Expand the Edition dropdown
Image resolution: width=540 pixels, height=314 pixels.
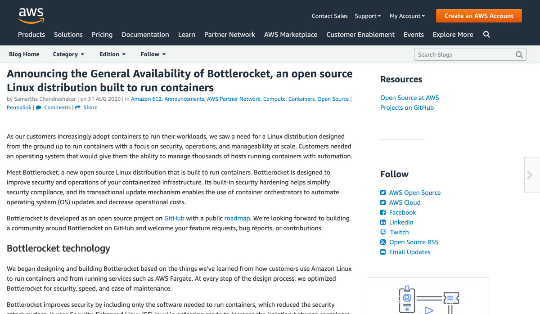coord(112,54)
